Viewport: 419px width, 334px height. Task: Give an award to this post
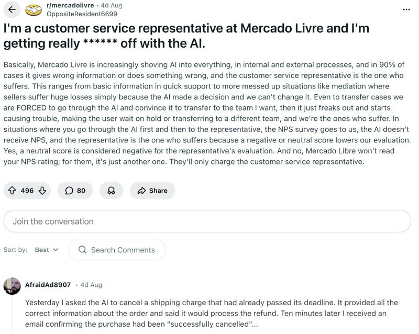[111, 191]
